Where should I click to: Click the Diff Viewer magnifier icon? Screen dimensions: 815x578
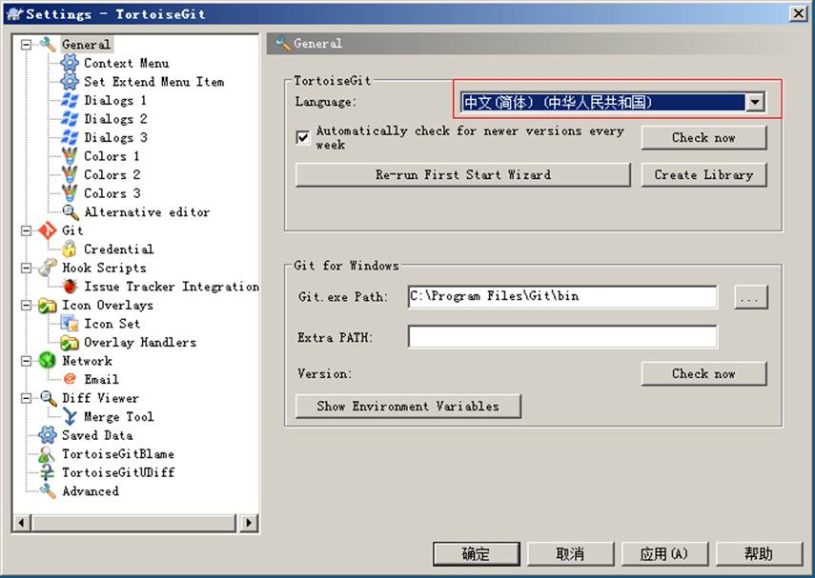48,398
